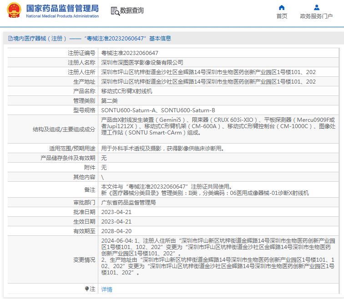
Task: Click the 生产地址 address value
Action: pyautogui.click(x=208, y=82)
